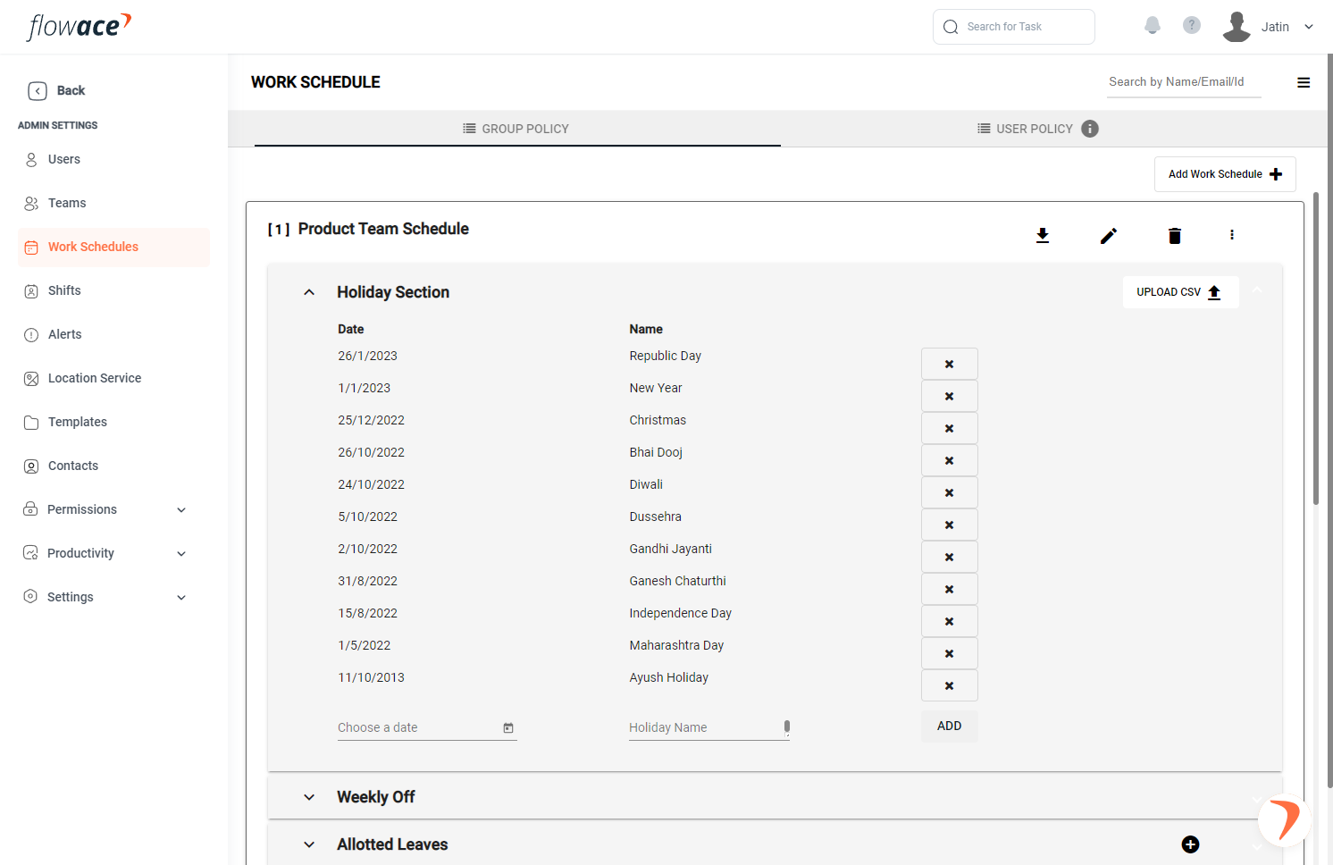Click the Flowace logo
Viewport: 1333px width, 865px height.
[80, 26]
